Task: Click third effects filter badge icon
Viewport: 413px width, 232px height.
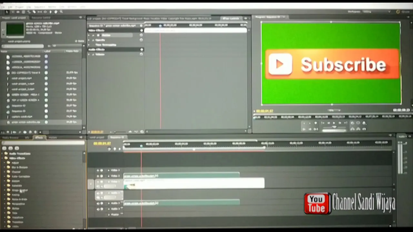Action: click(17, 148)
